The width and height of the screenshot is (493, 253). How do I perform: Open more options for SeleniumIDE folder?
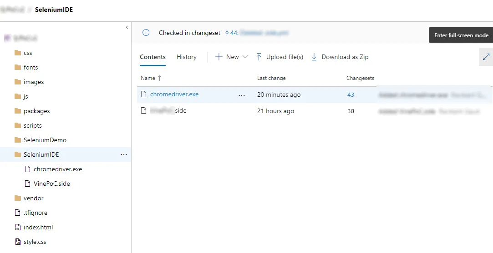[124, 154]
